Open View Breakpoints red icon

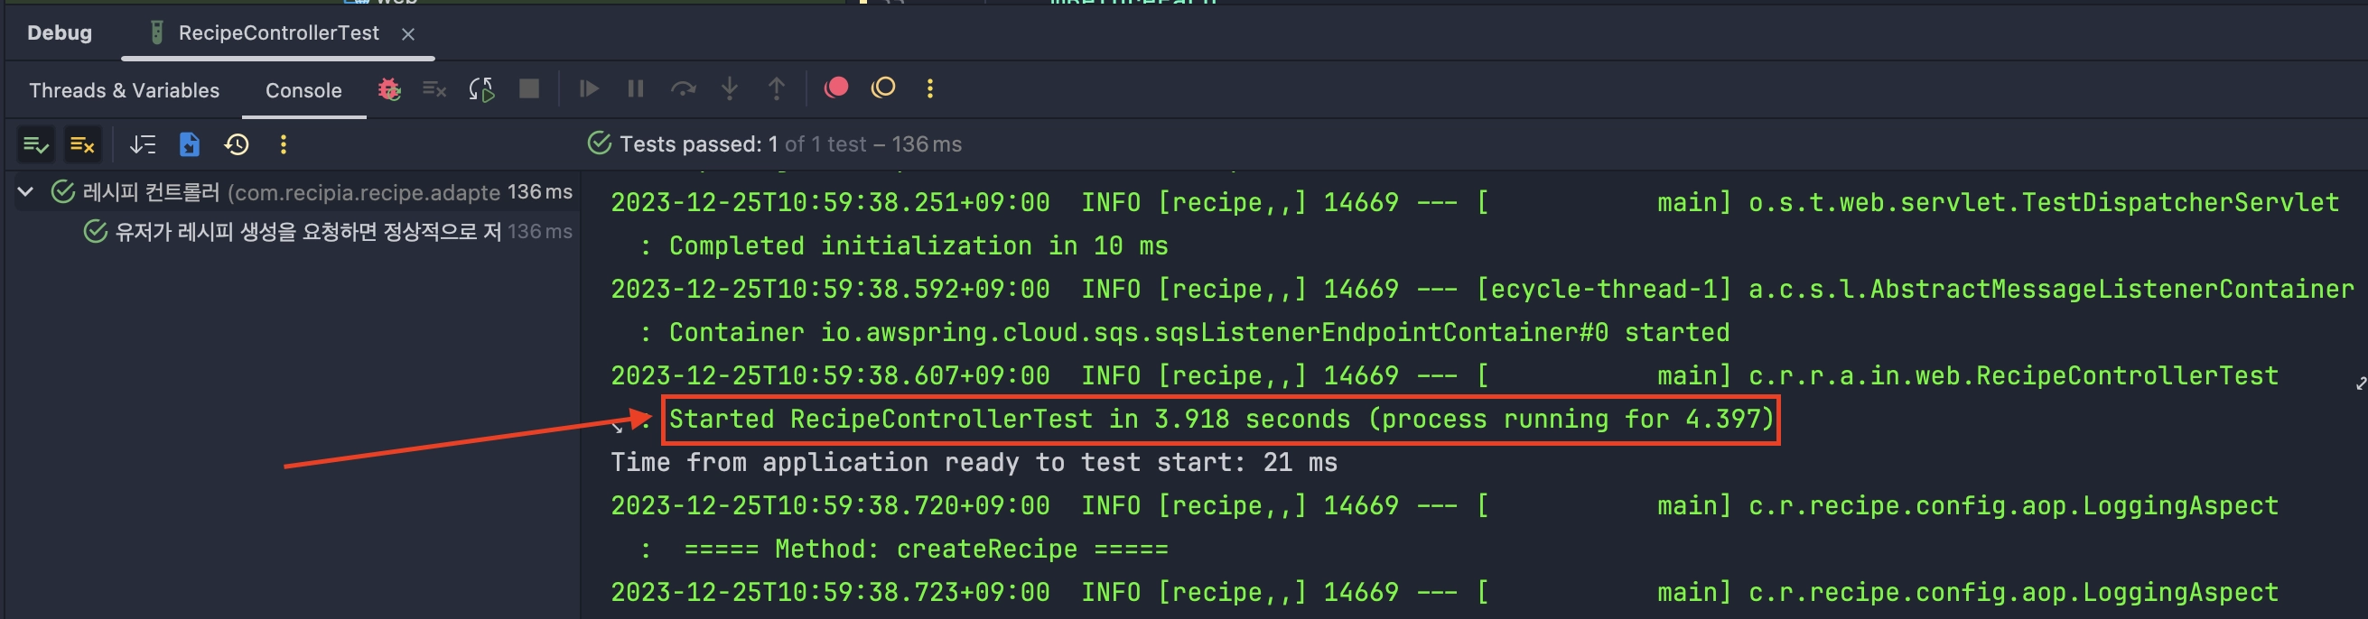(835, 88)
